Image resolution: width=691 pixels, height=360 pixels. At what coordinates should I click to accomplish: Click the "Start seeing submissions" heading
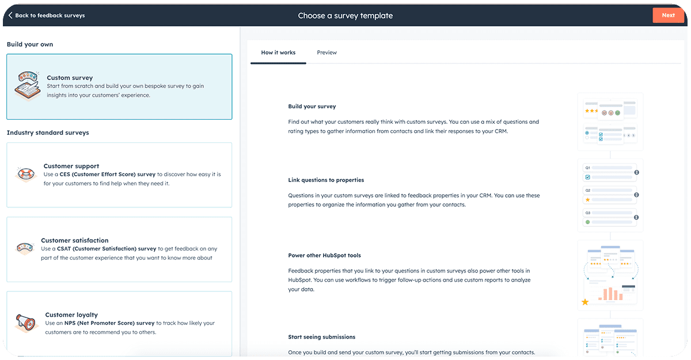(x=322, y=337)
